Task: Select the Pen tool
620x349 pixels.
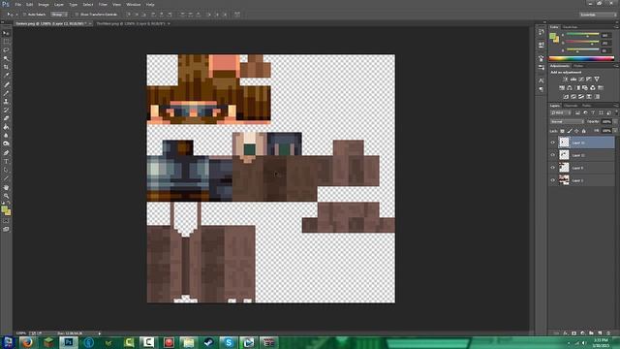Action: pos(6,153)
